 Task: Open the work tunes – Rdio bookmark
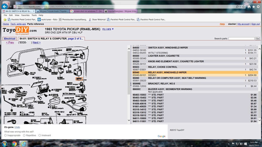[x=48, y=19]
